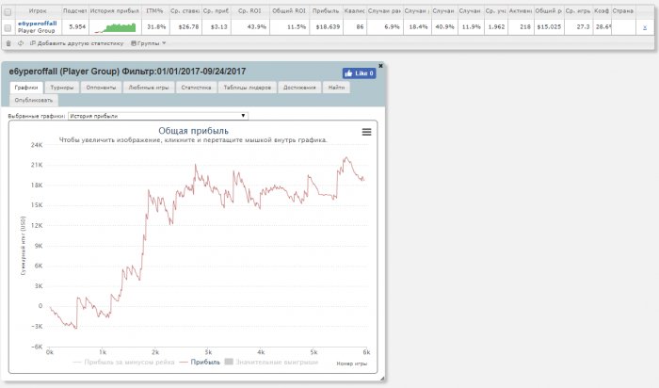This screenshot has height=388, width=659.
Task: Close the e6yperoffall player panel
Action: click(x=380, y=66)
